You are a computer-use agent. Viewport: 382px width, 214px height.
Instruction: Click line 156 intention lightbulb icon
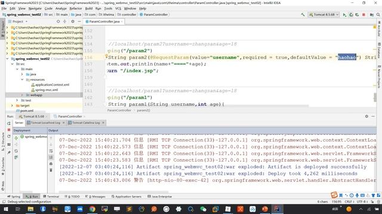coord(106,56)
